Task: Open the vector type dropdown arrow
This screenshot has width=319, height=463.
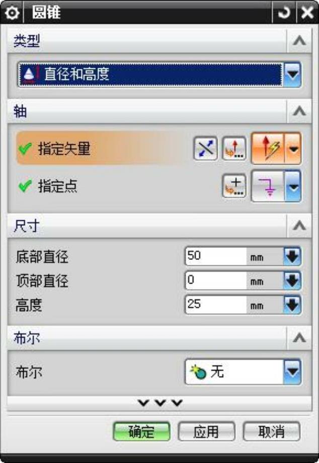Action: [293, 148]
